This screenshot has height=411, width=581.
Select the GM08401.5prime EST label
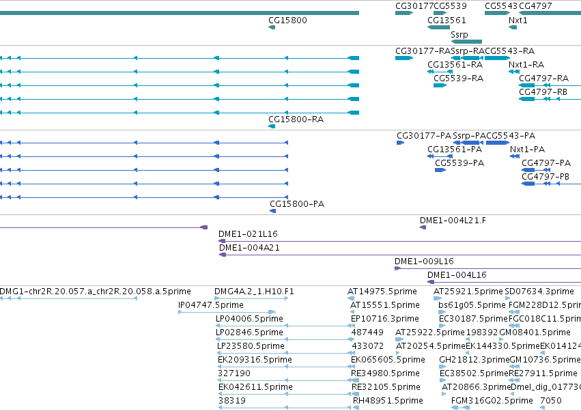535,332
